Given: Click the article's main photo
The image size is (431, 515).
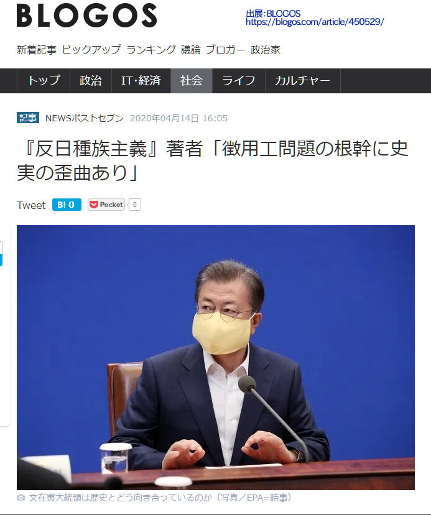Looking at the screenshot, I should tap(215, 358).
